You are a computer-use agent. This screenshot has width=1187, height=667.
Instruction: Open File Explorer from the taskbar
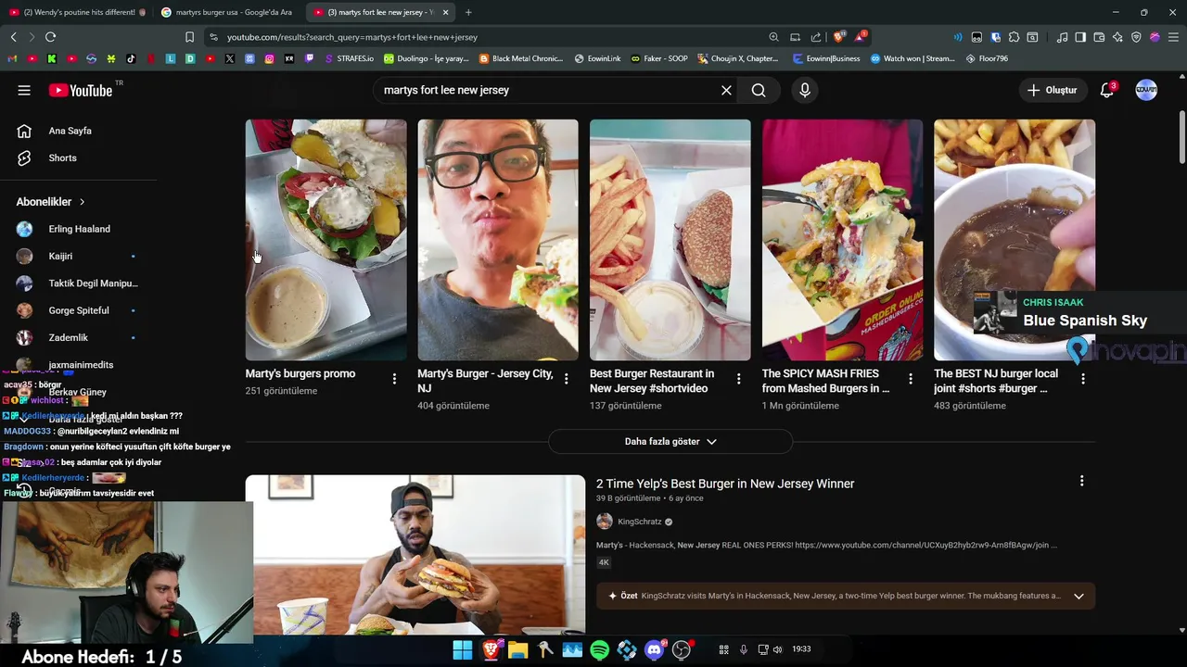(517, 649)
